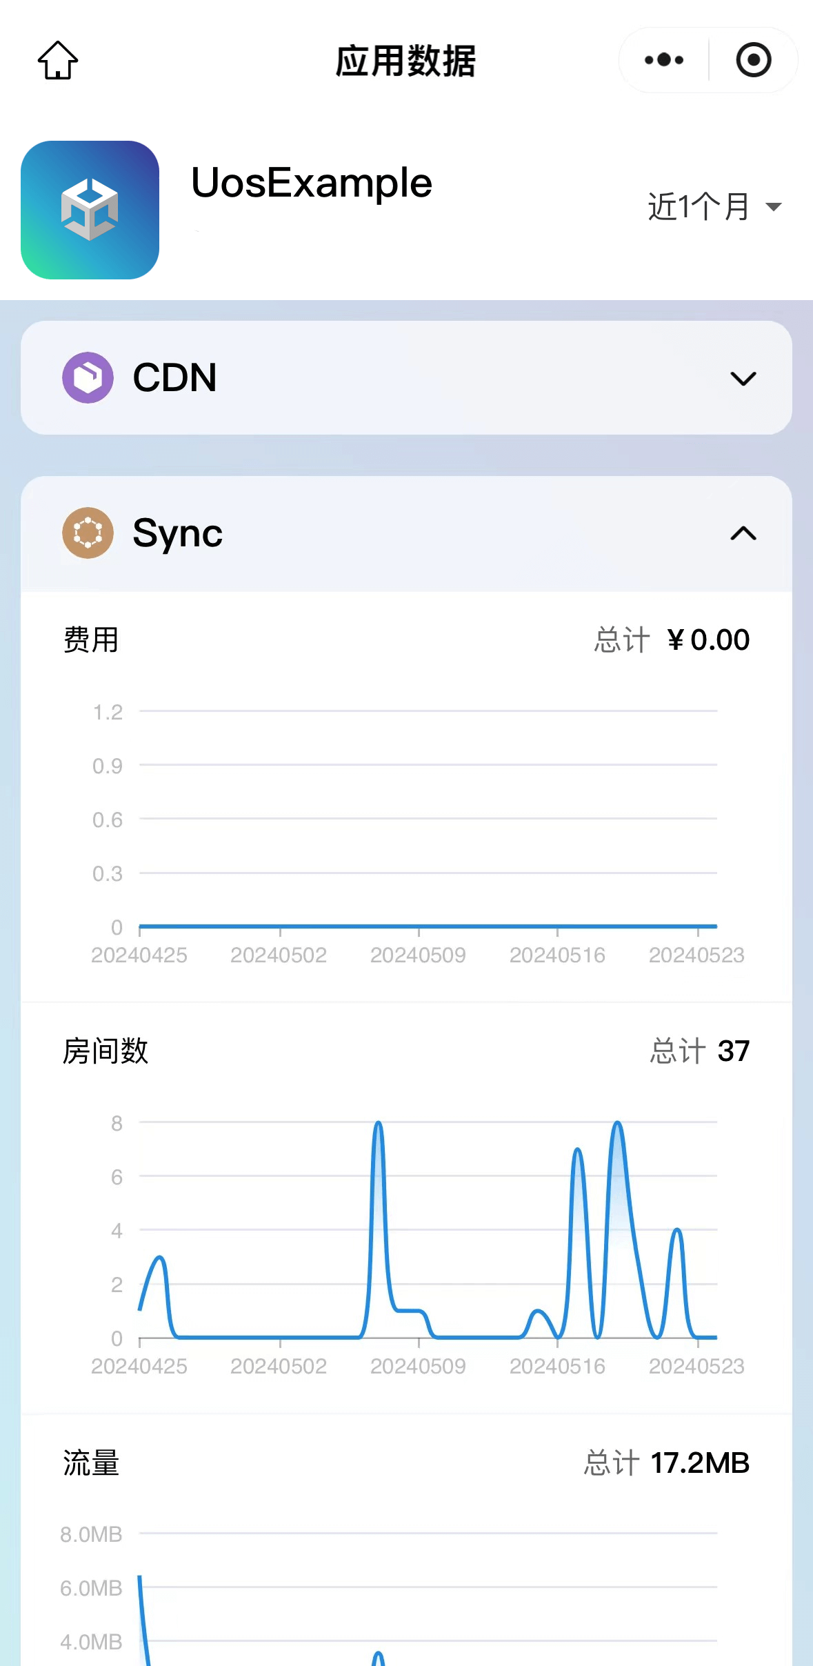Click the tallest peak near 20240509 in 房间数 chart
The height and width of the screenshot is (1666, 813).
[x=378, y=1126]
